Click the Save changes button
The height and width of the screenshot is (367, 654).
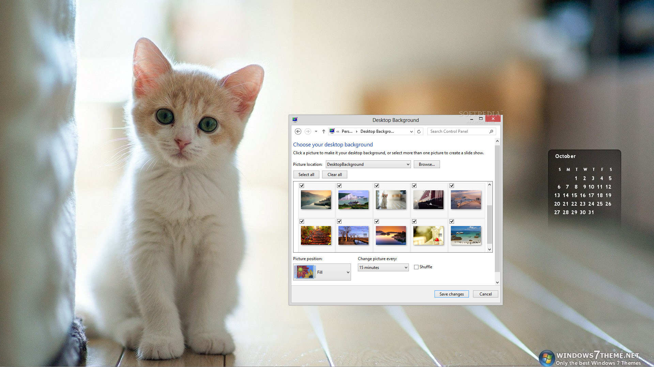pyautogui.click(x=452, y=294)
